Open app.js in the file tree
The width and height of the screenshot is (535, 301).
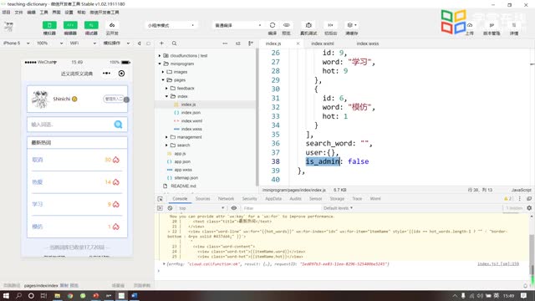pyautogui.click(x=180, y=154)
